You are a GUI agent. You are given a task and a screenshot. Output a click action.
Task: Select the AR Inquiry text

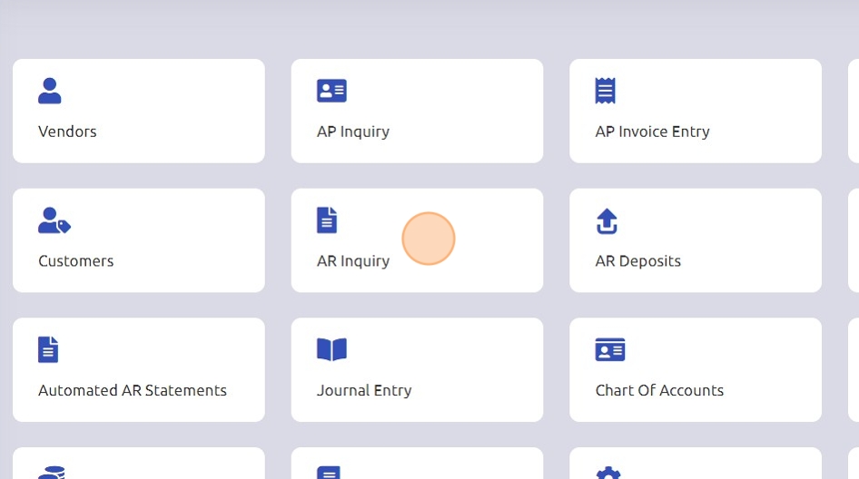tap(353, 261)
